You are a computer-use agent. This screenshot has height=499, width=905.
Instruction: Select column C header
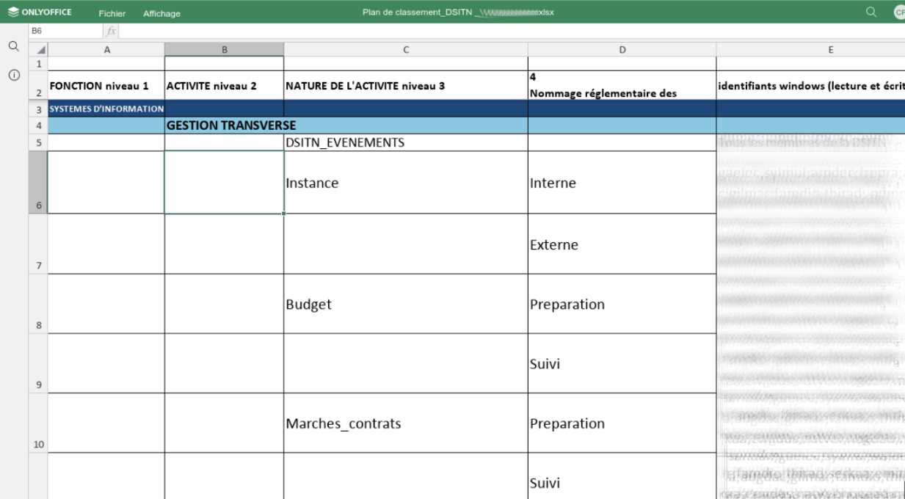[x=405, y=50]
